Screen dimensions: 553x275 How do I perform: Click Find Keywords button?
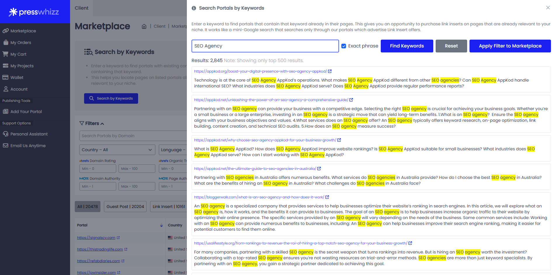[407, 46]
